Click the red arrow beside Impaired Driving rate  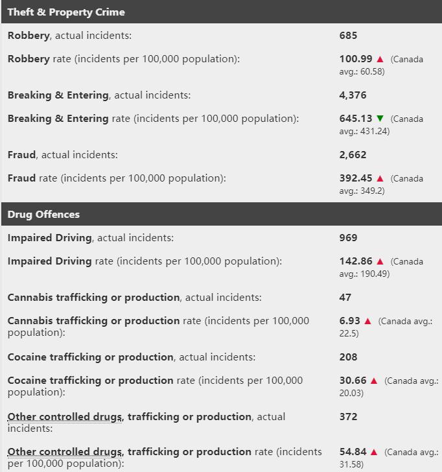(x=380, y=262)
